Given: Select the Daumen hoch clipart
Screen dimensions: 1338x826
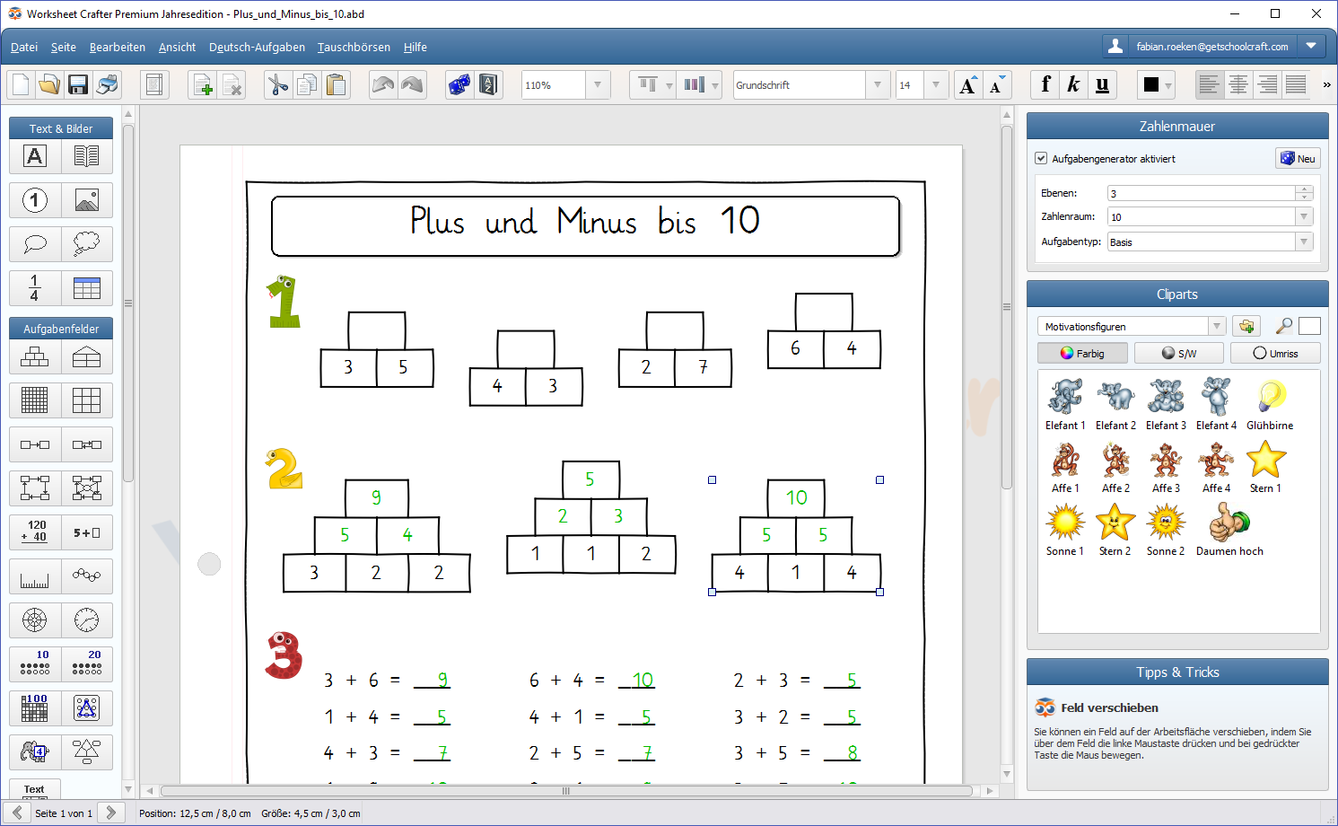Looking at the screenshot, I should [x=1229, y=530].
